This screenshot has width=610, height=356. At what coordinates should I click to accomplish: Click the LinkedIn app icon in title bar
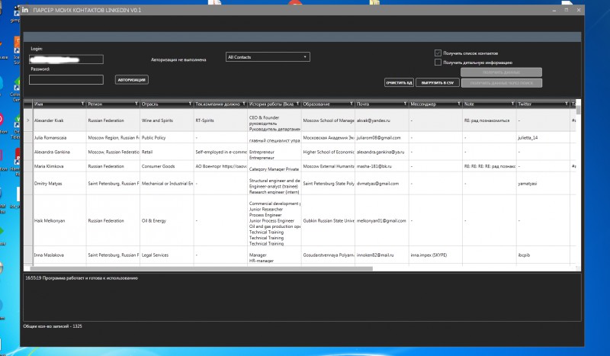pos(25,10)
